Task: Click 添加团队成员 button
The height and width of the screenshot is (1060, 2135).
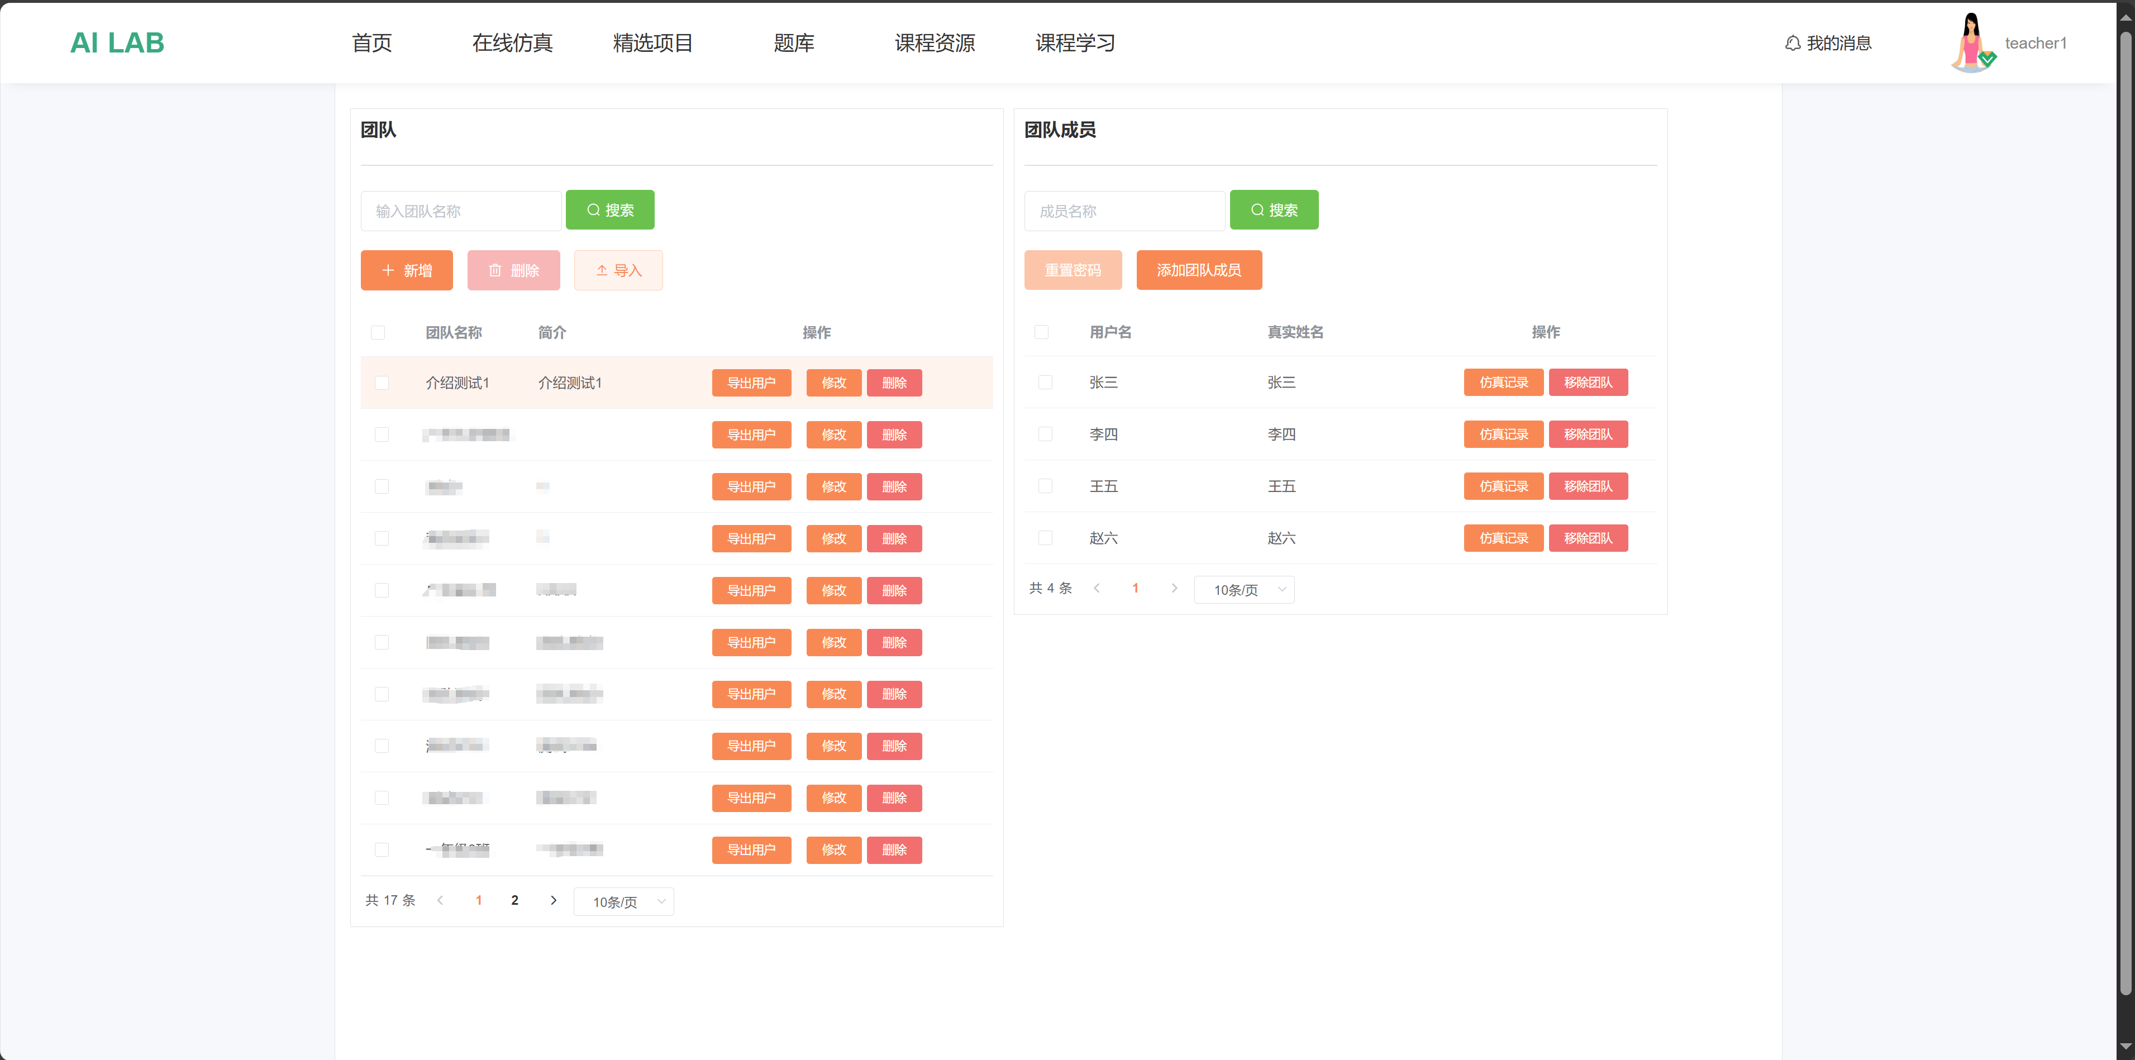Action: [1198, 270]
